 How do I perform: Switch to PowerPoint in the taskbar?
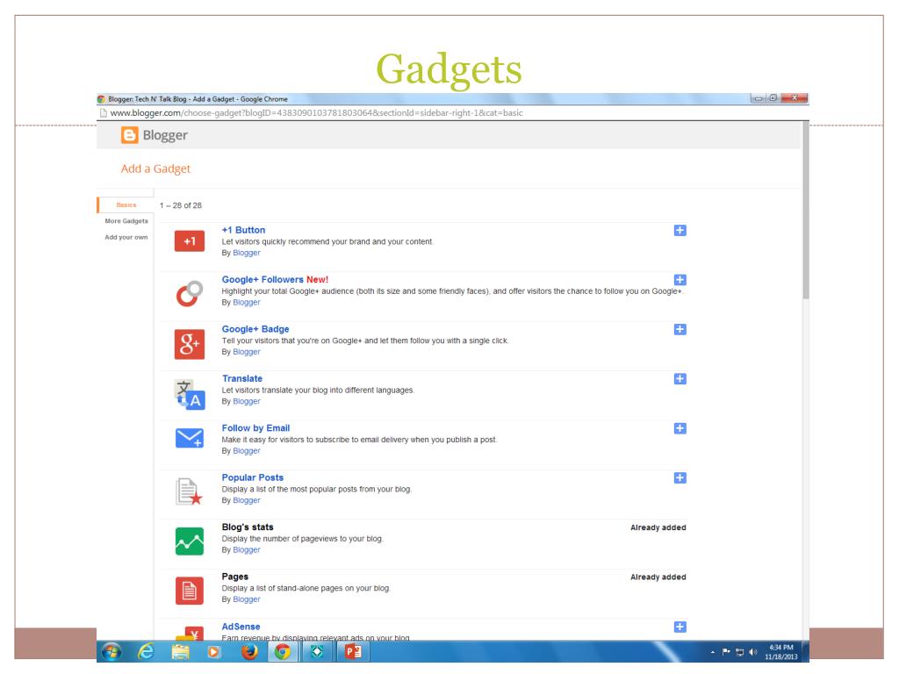click(353, 652)
